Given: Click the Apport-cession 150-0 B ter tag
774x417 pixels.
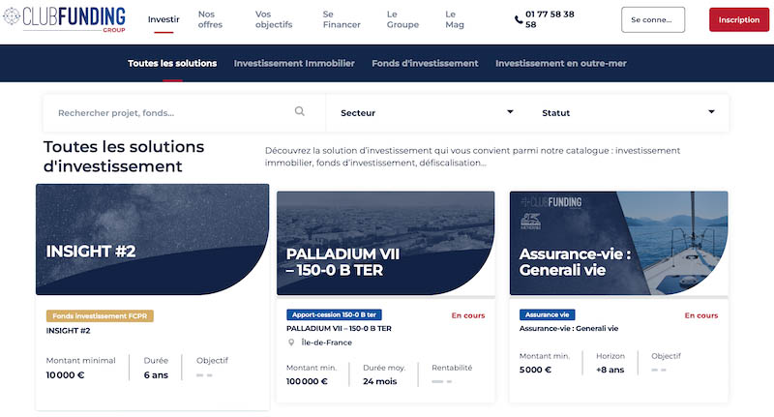Looking at the screenshot, I should (x=334, y=314).
